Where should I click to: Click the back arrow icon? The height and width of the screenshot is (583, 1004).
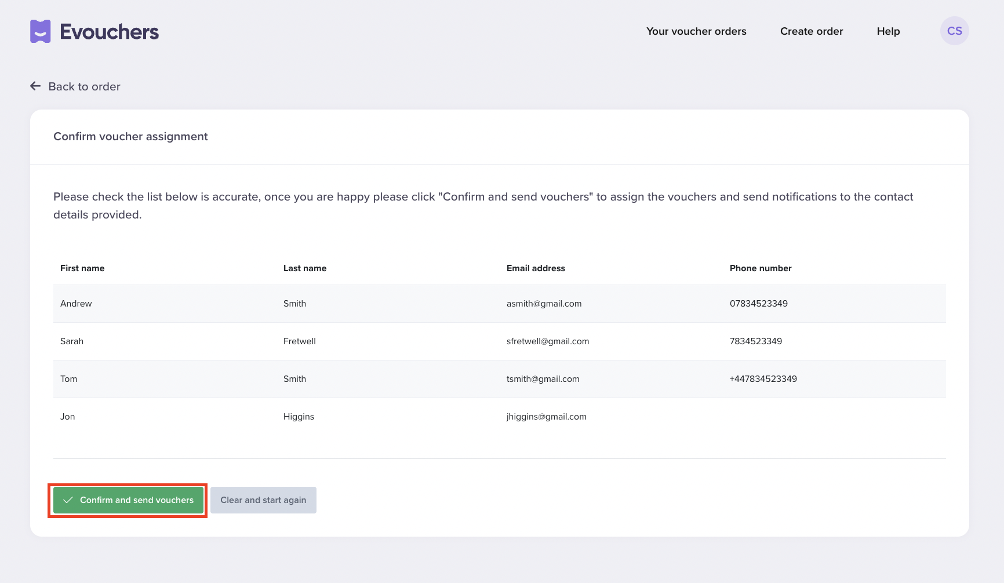[x=35, y=86]
